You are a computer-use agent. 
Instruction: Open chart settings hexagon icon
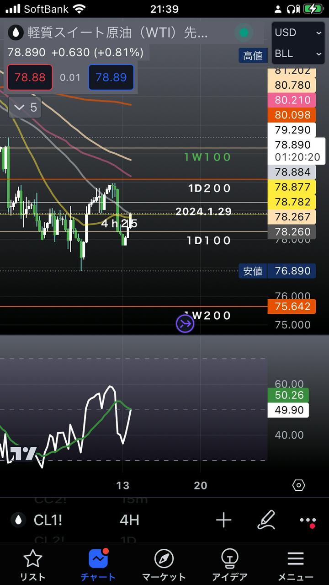(298, 485)
